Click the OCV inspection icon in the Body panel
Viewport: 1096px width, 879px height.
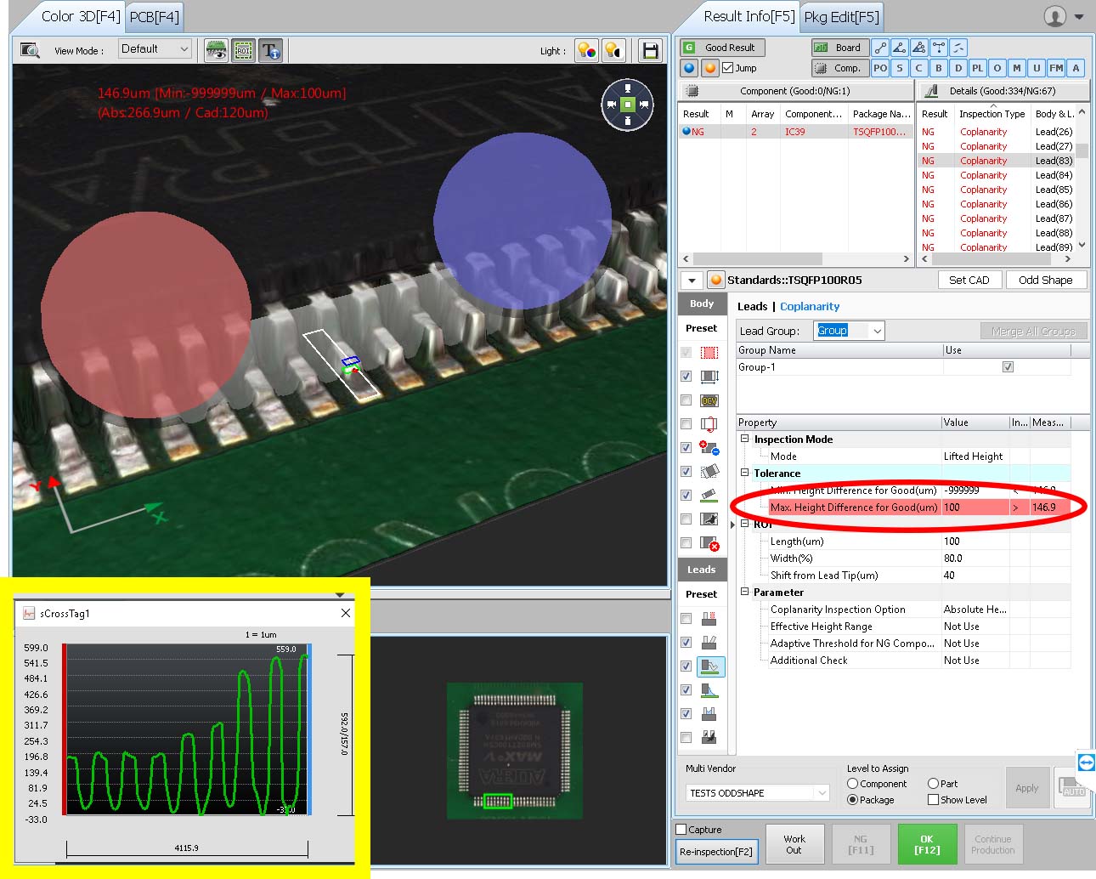point(710,400)
